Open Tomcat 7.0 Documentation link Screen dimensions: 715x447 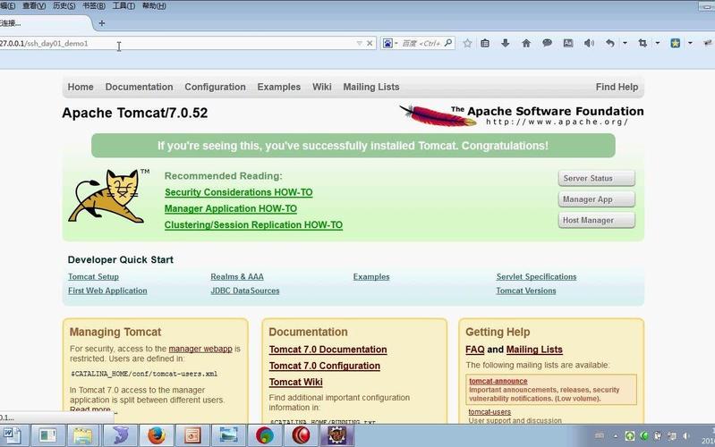(x=328, y=350)
